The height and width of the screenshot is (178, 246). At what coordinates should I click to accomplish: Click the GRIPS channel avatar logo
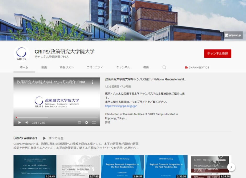pyautogui.click(x=21, y=53)
